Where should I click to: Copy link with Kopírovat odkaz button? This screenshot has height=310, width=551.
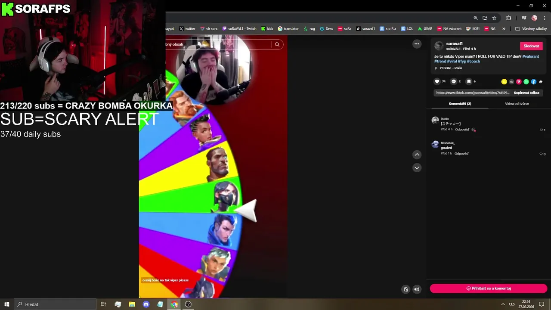pyautogui.click(x=526, y=93)
